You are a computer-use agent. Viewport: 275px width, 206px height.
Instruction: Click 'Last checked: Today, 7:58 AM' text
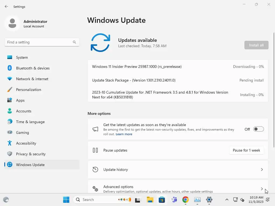coord(142,46)
